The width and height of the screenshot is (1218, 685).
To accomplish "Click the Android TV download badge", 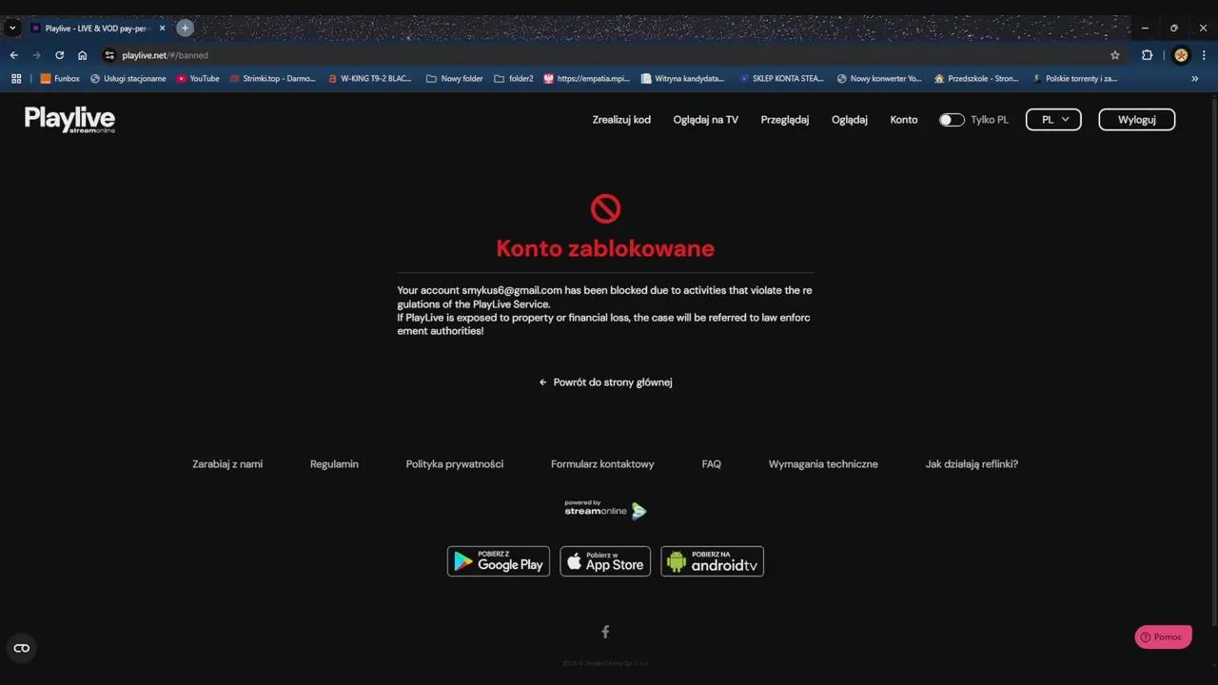I will tap(712, 561).
